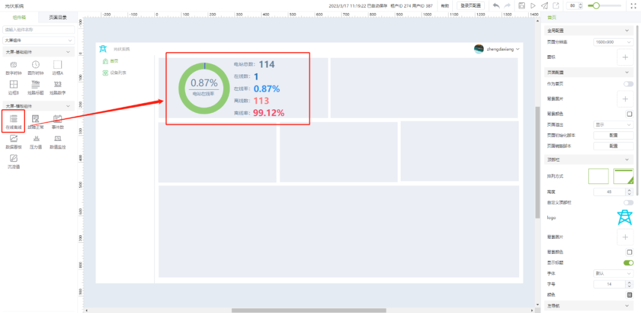Check the 背景颜色 box under 顶部栏
Screen dimensions: 641x313
(630, 252)
